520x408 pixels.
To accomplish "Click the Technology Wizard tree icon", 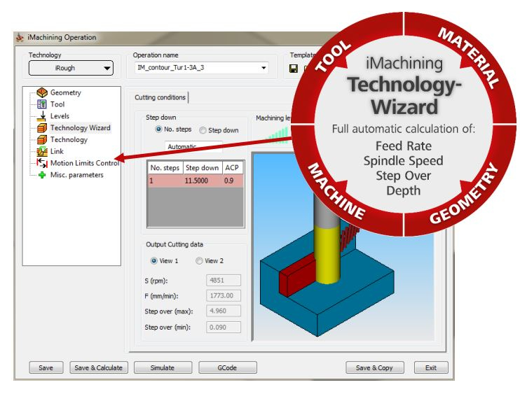I will tap(42, 128).
